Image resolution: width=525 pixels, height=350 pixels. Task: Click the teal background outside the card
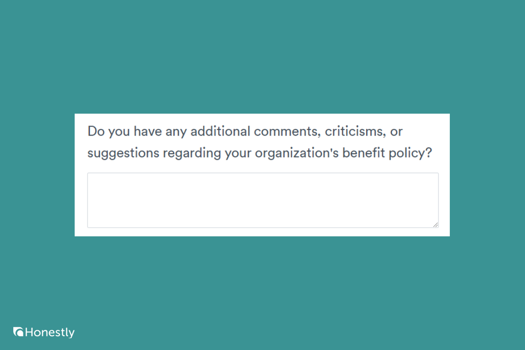tap(262, 57)
